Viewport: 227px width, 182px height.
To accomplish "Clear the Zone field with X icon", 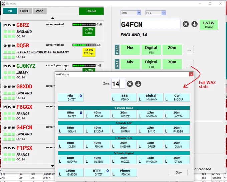I will coord(130,84).
